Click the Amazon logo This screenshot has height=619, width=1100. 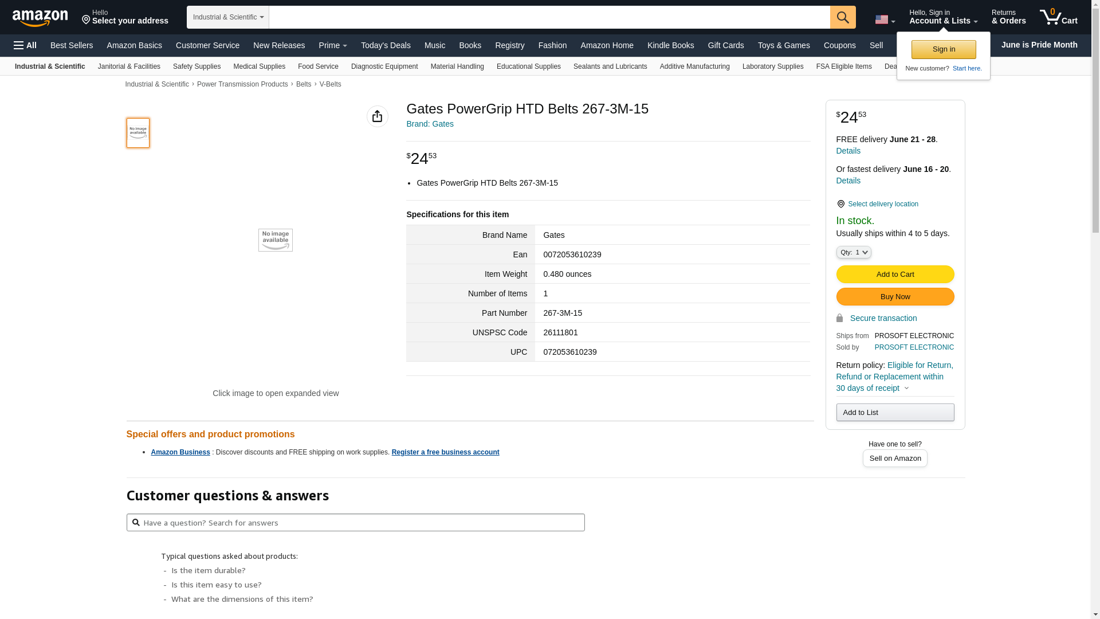[40, 18]
